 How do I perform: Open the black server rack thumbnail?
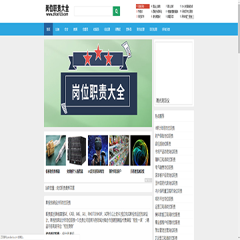tap(77, 151)
